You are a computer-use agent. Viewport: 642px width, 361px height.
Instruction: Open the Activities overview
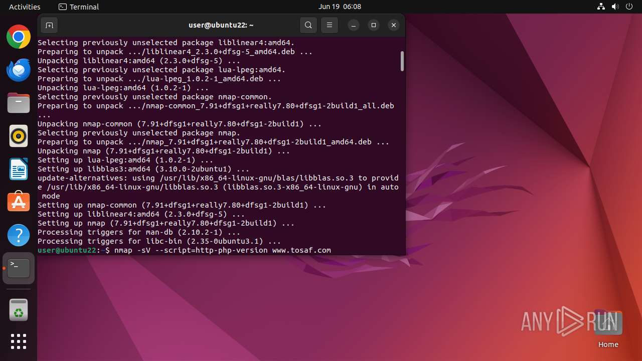[25, 7]
